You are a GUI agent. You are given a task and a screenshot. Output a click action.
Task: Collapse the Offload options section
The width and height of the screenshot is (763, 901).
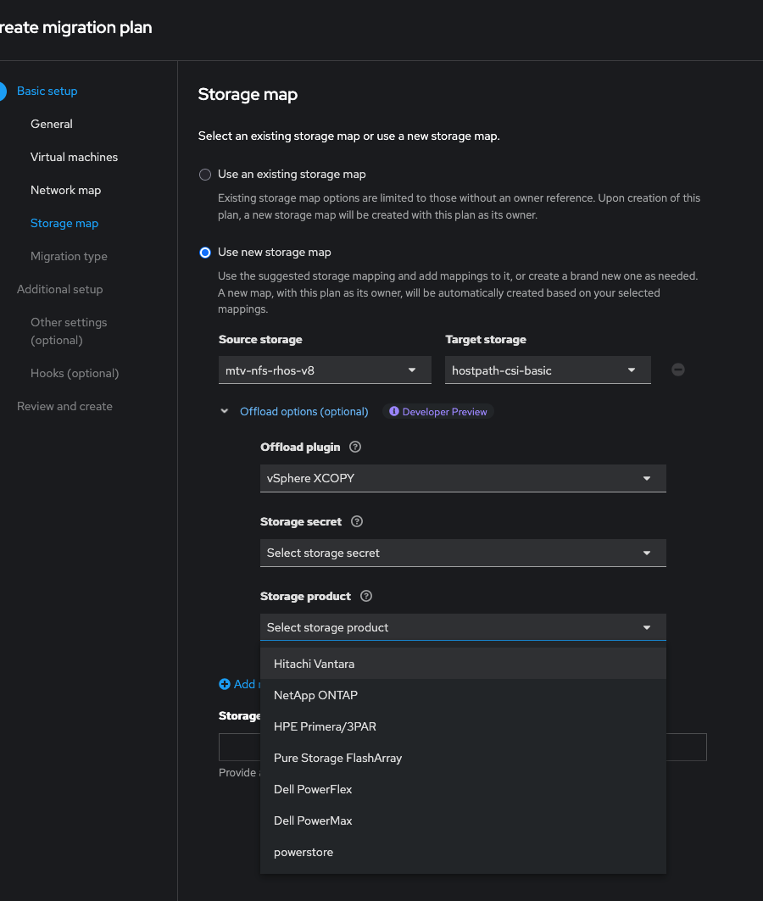pyautogui.click(x=225, y=412)
